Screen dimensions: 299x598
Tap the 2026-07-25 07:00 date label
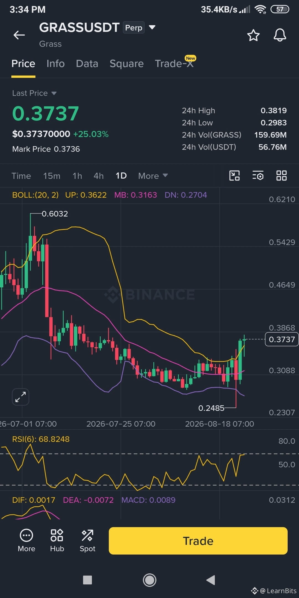tap(121, 424)
